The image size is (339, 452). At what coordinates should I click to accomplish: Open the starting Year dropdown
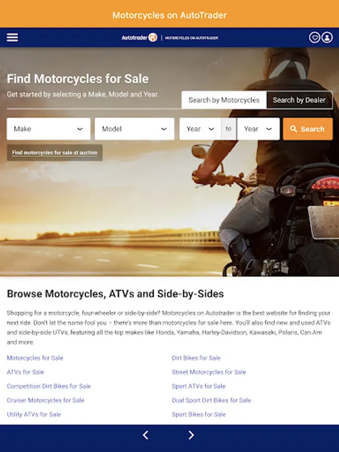pyautogui.click(x=200, y=129)
